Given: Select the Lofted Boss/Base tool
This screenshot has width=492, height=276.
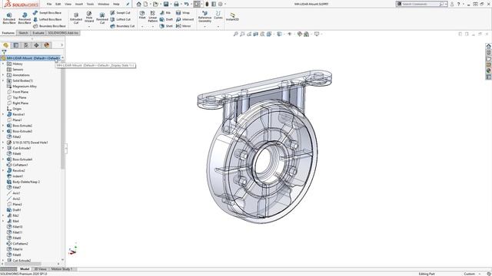Looking at the screenshot, I should point(47,19).
